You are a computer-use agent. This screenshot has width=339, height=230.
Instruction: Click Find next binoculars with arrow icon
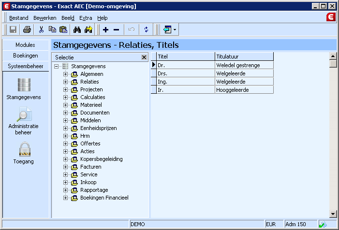(88, 29)
